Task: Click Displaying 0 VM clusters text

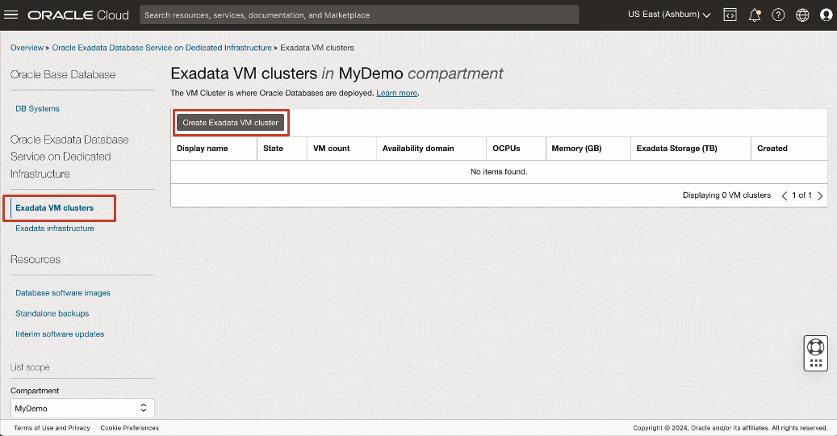Action: point(726,195)
